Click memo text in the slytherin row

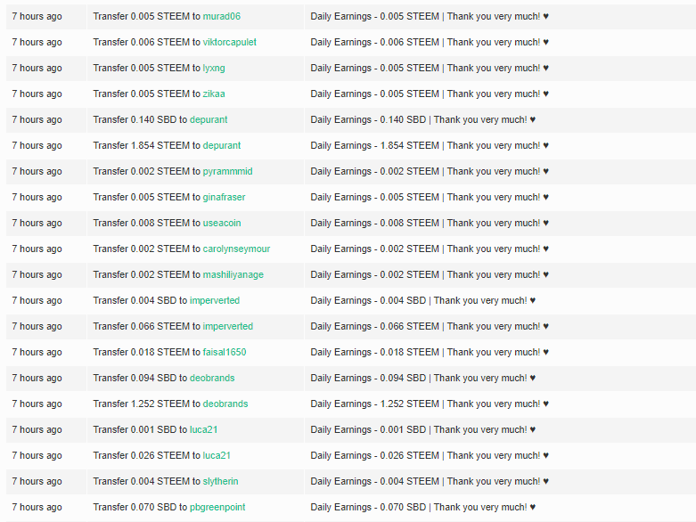pyautogui.click(x=430, y=481)
